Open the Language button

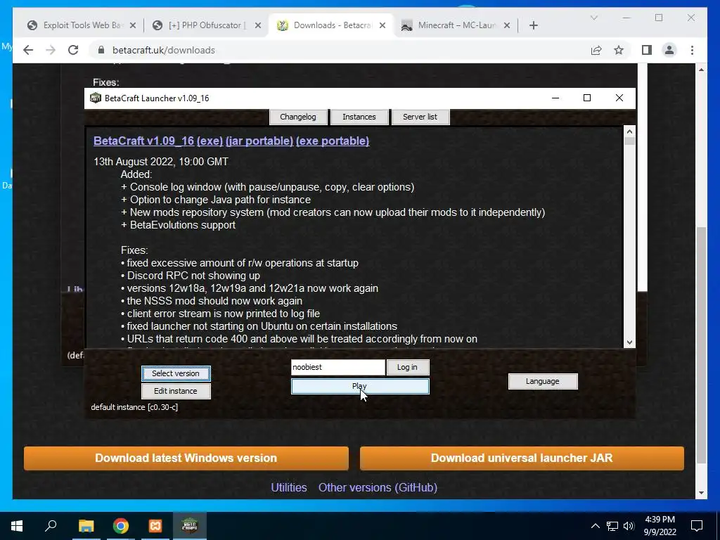[x=543, y=381]
